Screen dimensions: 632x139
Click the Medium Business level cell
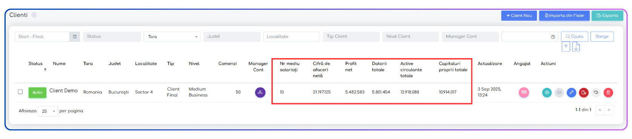pos(198,92)
